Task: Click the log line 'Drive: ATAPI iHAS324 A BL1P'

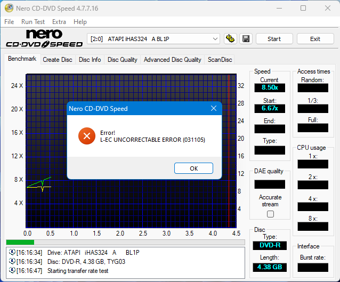Action: click(x=93, y=253)
